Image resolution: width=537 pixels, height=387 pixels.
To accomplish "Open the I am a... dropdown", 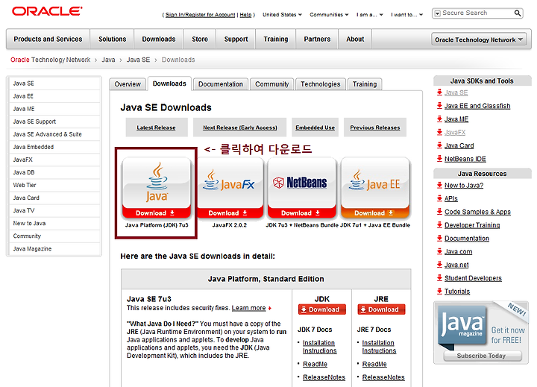I will [x=369, y=15].
